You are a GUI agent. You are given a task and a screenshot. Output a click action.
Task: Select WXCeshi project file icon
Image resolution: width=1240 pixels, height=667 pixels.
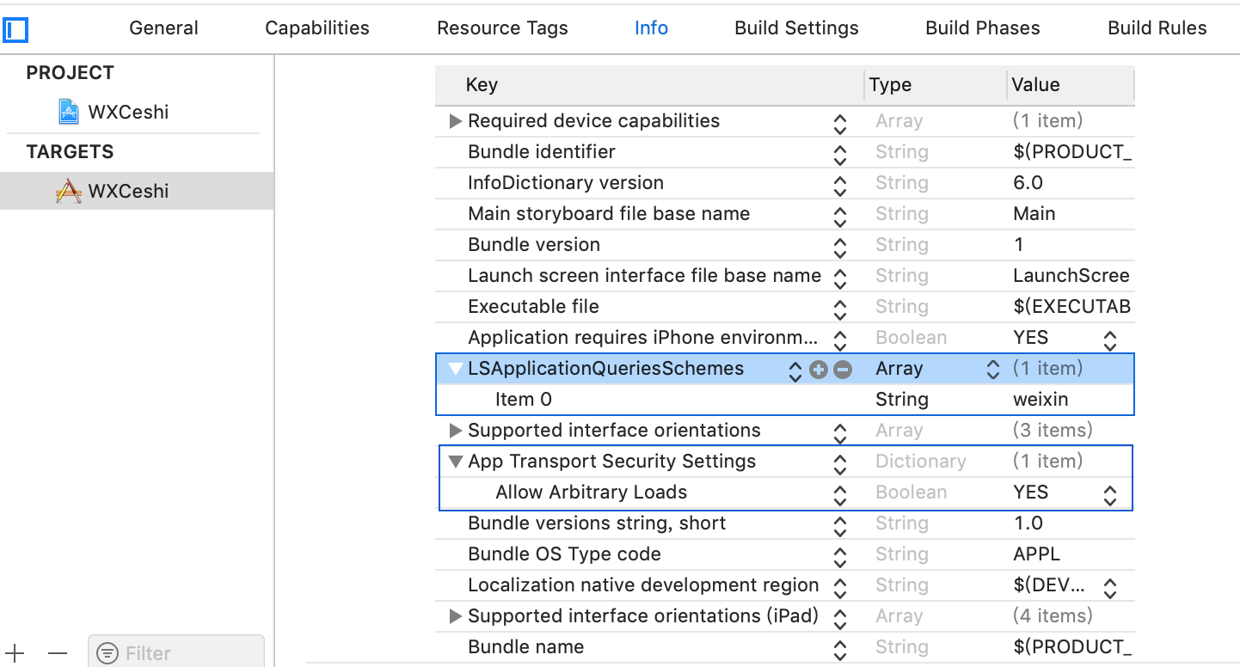point(69,112)
